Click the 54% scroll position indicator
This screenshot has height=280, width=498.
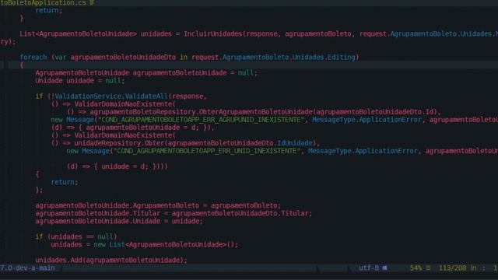click(x=416, y=268)
